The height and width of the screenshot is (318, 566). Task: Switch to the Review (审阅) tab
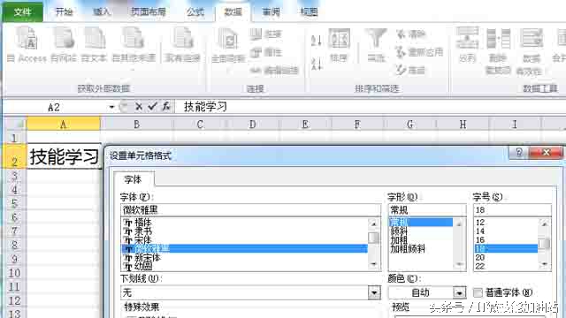pos(272,11)
